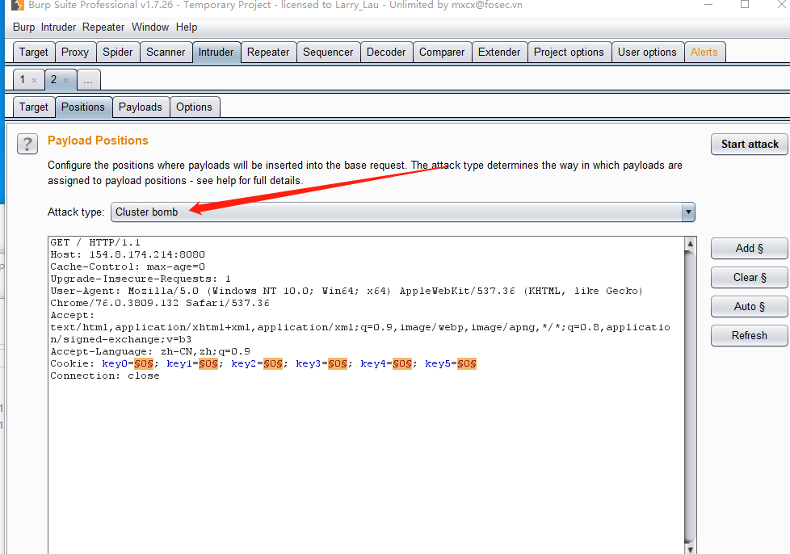790x554 pixels.
Task: Click the key1 payload marker §0§
Action: click(x=208, y=363)
